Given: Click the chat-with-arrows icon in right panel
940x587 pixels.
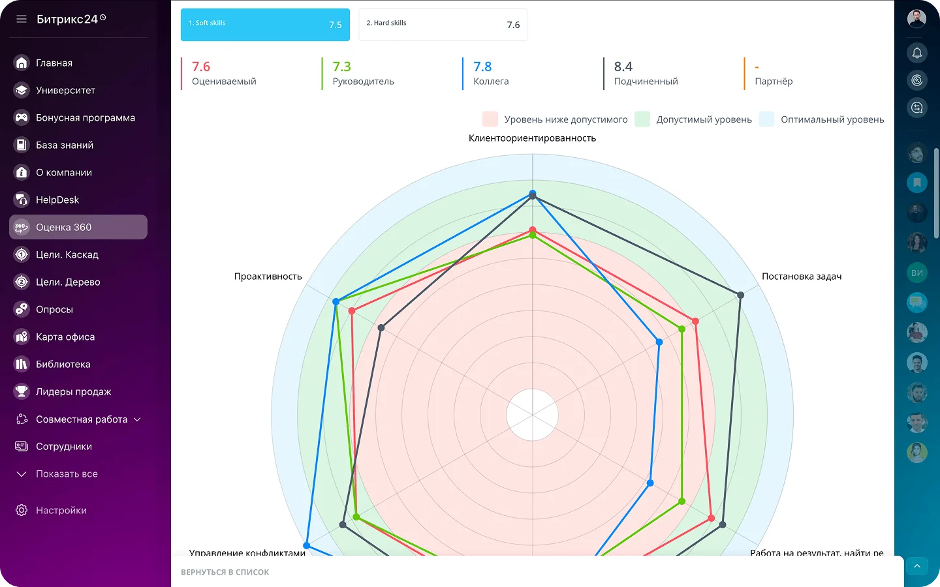Looking at the screenshot, I should (x=917, y=107).
